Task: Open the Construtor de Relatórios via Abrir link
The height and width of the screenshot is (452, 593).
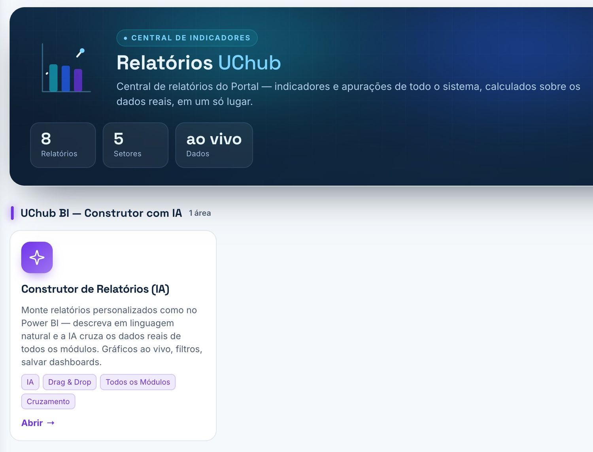Action: point(38,423)
